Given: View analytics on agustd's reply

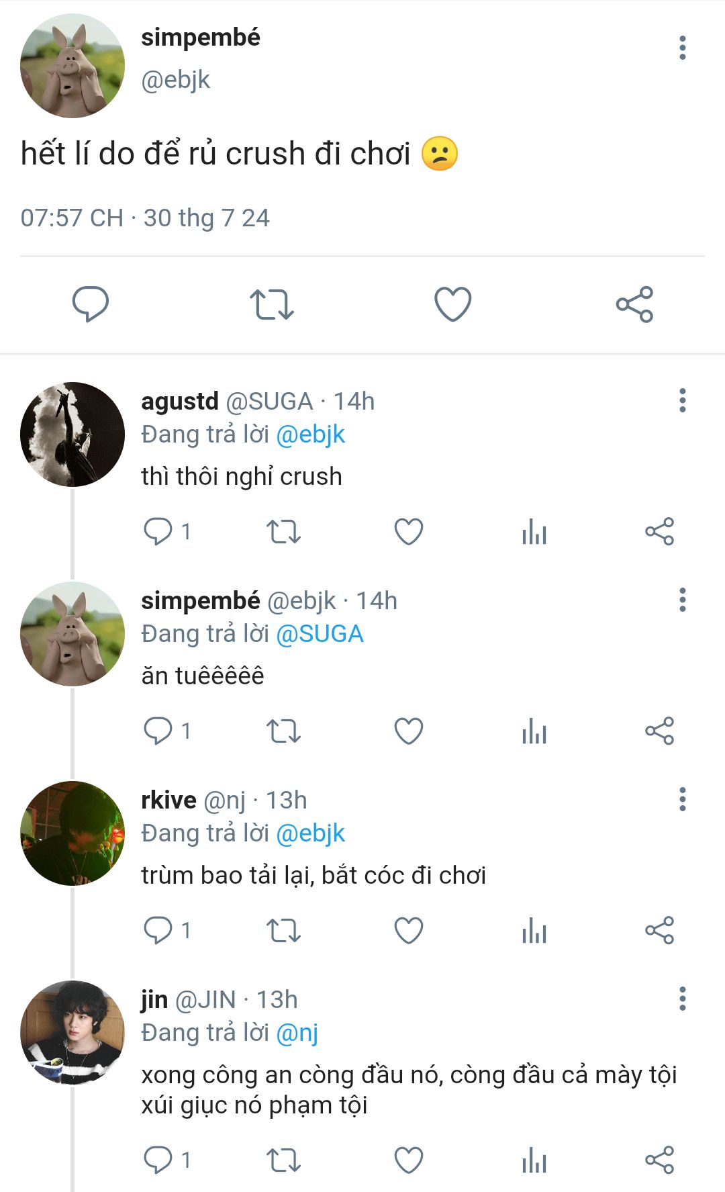Looking at the screenshot, I should point(534,532).
